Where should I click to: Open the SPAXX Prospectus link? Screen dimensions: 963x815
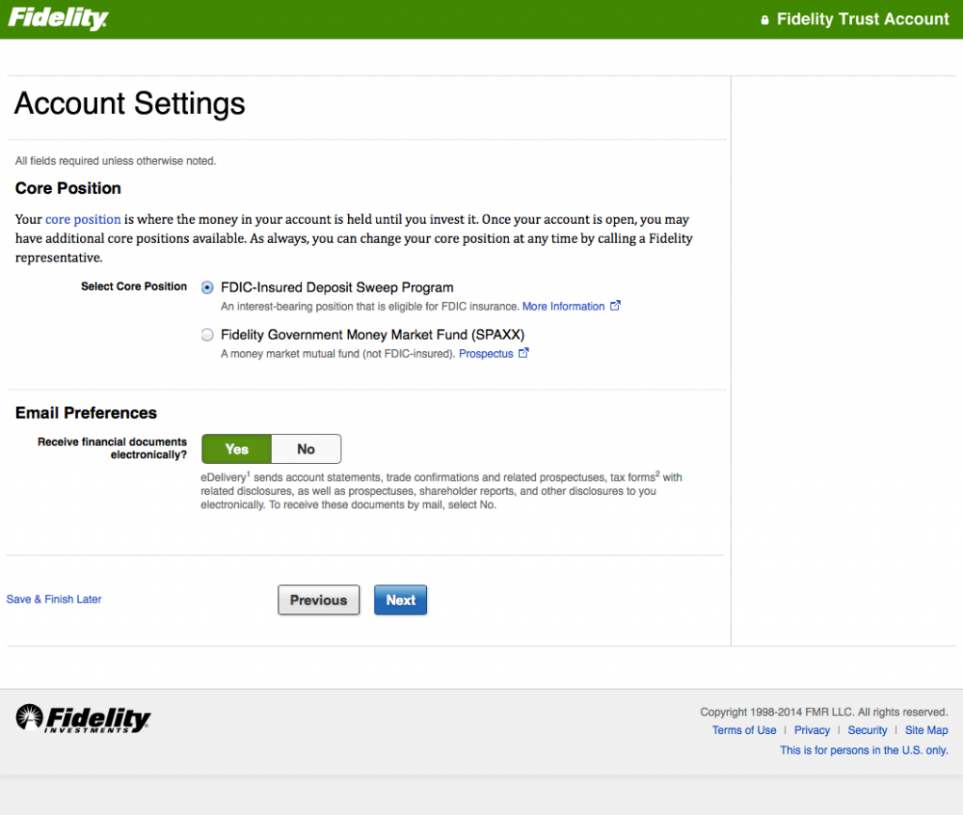point(485,354)
